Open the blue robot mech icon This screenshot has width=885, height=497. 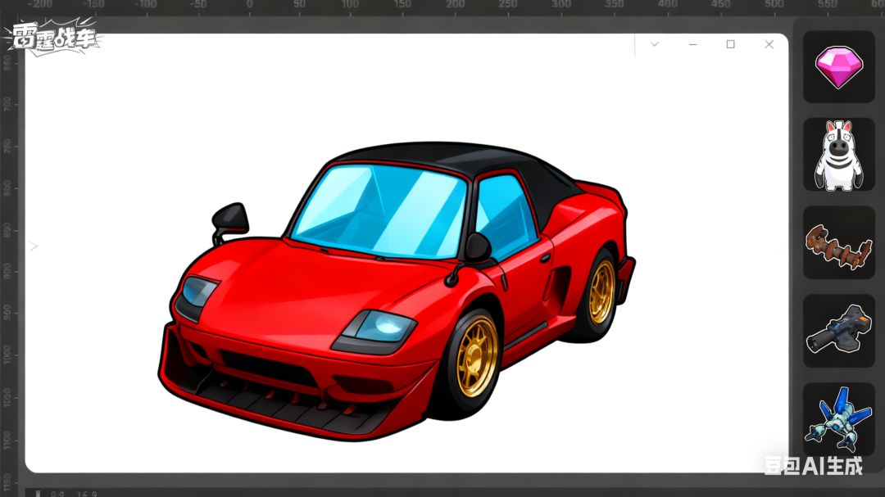(839, 419)
